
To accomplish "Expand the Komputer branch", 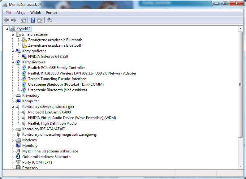I will [x=13, y=101].
